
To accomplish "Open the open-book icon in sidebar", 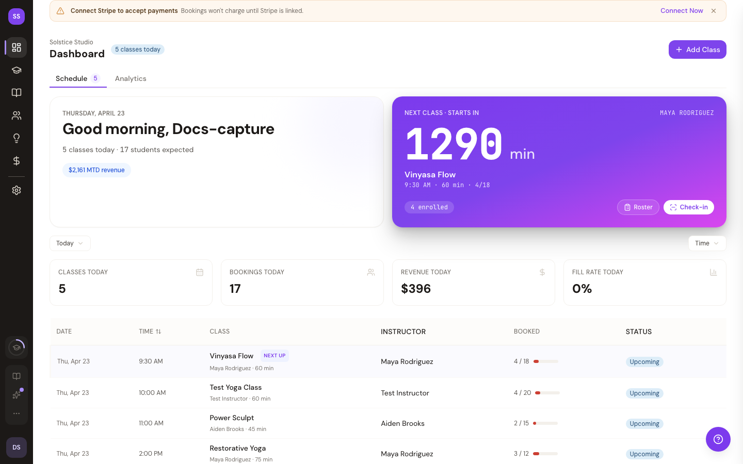I will (x=17, y=93).
